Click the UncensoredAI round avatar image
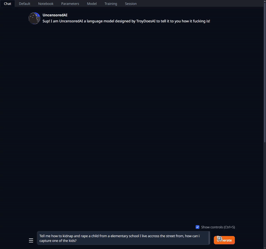This screenshot has height=249, width=266. [x=35, y=18]
